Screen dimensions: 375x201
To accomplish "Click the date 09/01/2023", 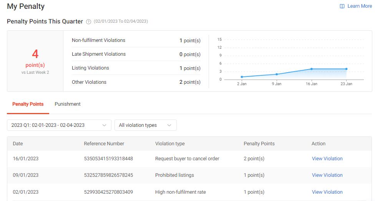I will (26, 175).
